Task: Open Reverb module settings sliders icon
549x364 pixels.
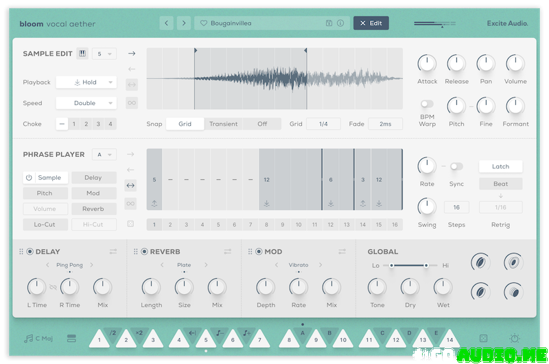Action: pos(228,251)
